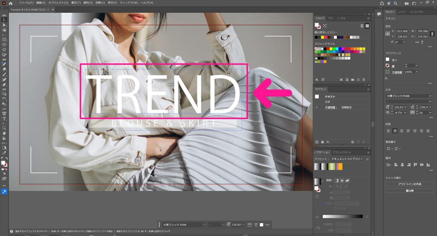The width and height of the screenshot is (437, 236).
Task: Add new effect fx in Appearance panel
Action: 328,142
